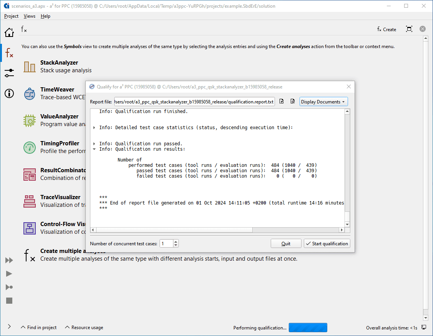Click the 'End of report file' line
Image resolution: width=433 pixels, height=336 pixels.
(x=221, y=203)
